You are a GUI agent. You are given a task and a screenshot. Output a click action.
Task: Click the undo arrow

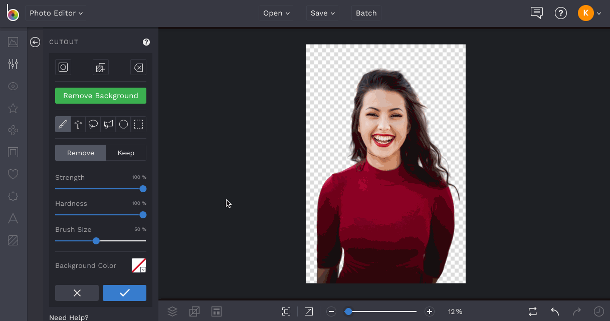tap(555, 311)
